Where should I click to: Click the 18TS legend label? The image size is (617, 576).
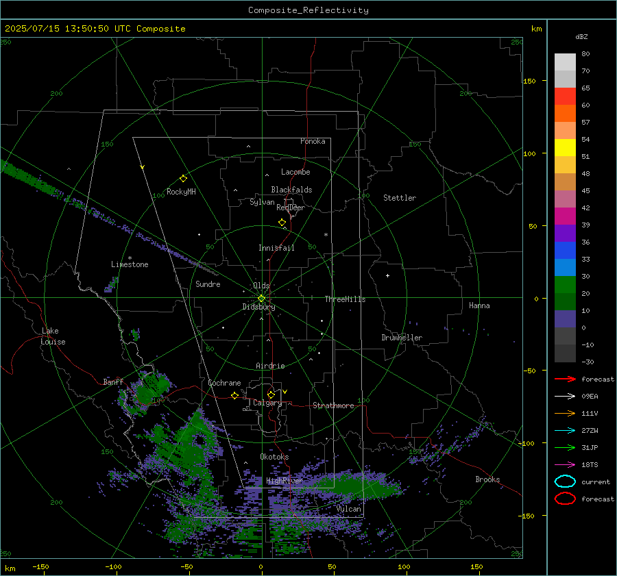[590, 465]
